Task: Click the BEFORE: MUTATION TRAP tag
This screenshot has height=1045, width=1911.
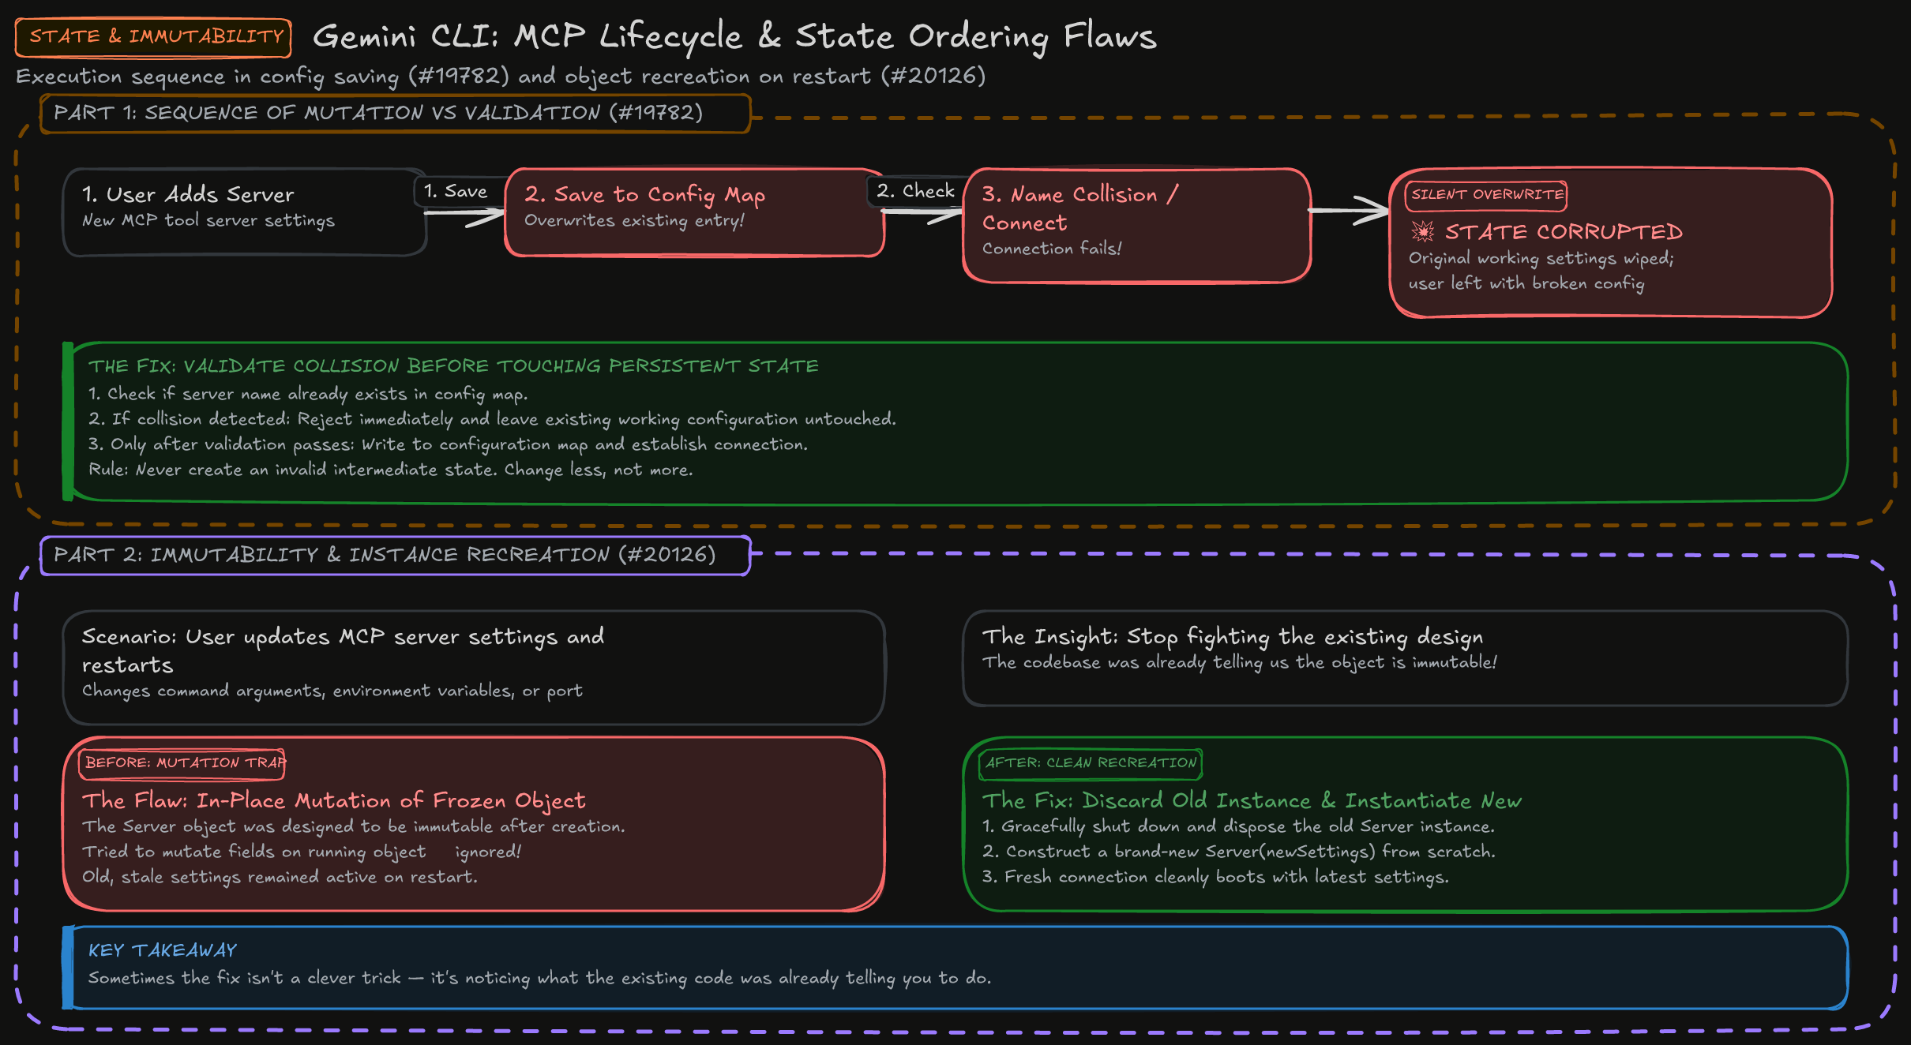Action: [x=182, y=763]
